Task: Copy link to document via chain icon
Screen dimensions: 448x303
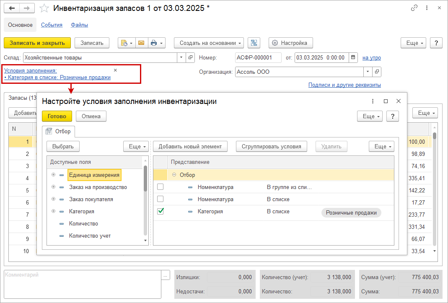Action: 414,8
